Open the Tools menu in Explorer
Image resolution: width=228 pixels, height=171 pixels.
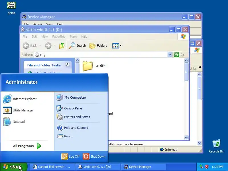point(73,36)
